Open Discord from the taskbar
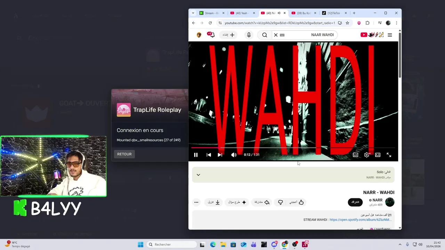 pyautogui.click(x=274, y=244)
